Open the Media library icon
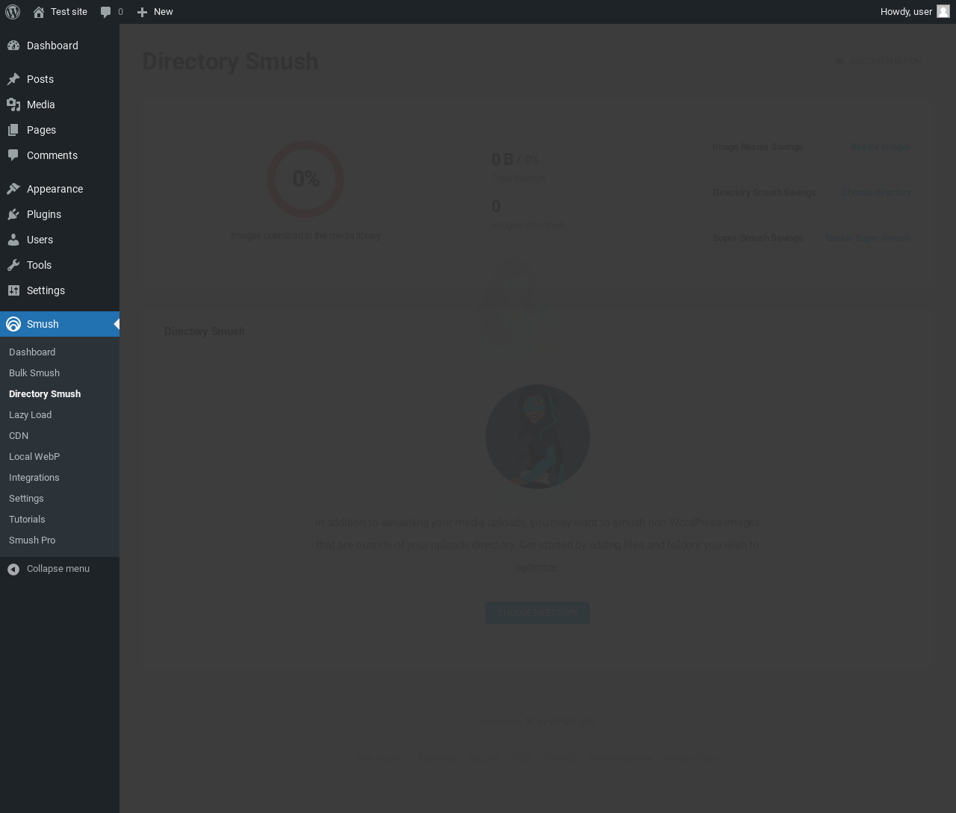 (13, 105)
